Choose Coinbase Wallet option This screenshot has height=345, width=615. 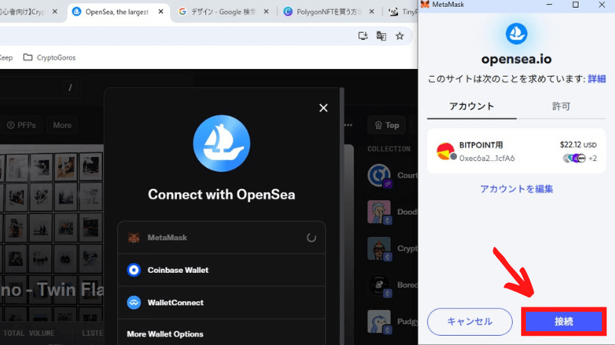pos(221,270)
